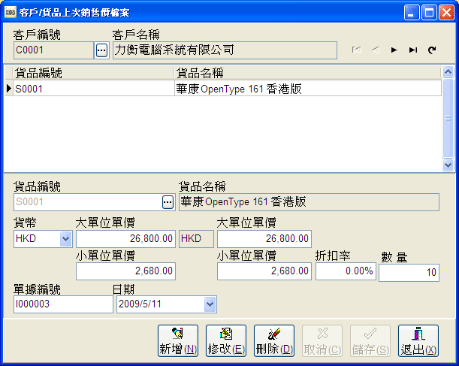Click the 客戶編號 field containing C0001
The width and height of the screenshot is (459, 366).
click(53, 50)
